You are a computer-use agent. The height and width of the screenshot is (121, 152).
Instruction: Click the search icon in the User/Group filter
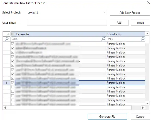coord(143,39)
